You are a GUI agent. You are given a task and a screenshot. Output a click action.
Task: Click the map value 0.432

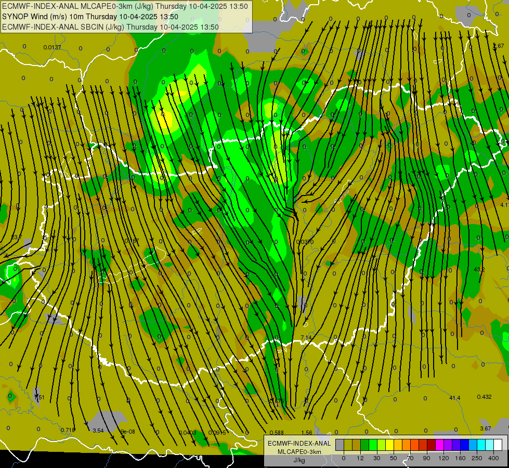pos(485,397)
